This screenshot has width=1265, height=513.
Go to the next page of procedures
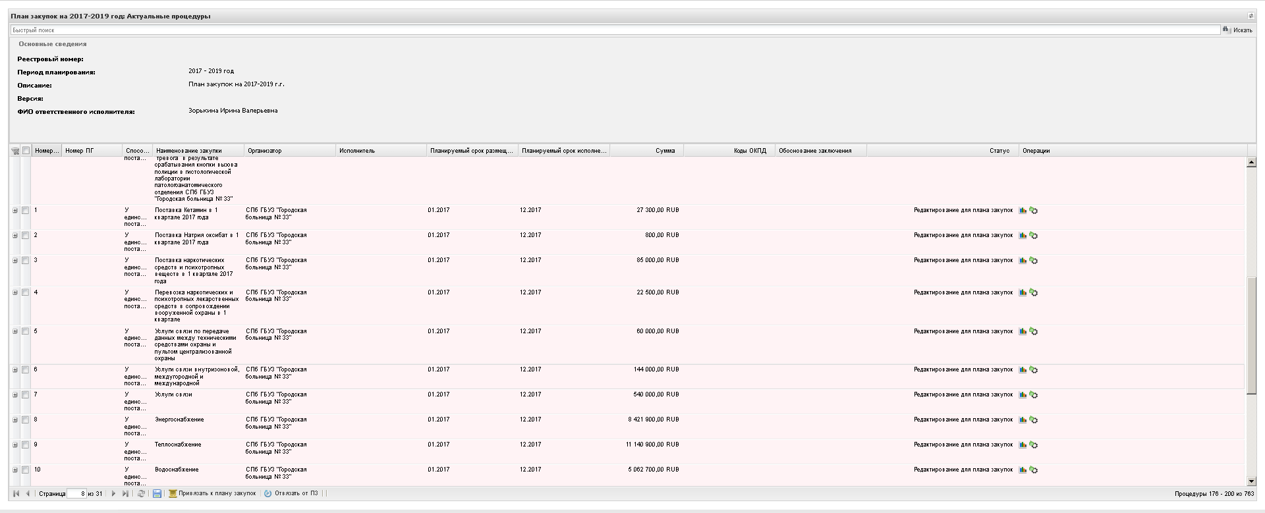(113, 493)
